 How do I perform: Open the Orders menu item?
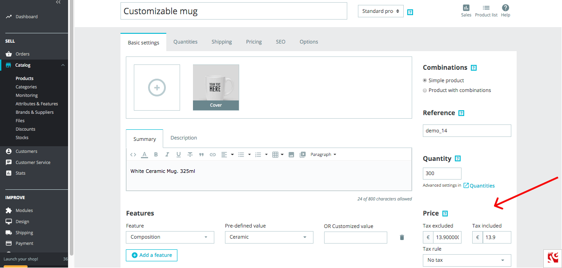[x=22, y=54]
